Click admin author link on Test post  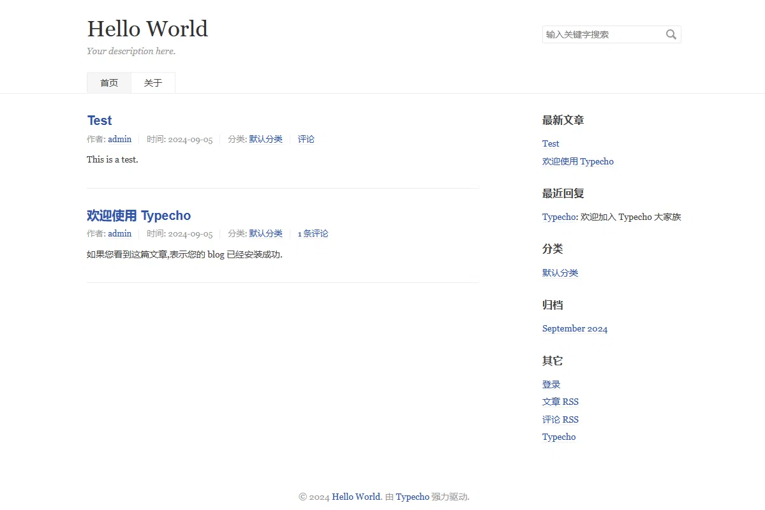pos(119,139)
